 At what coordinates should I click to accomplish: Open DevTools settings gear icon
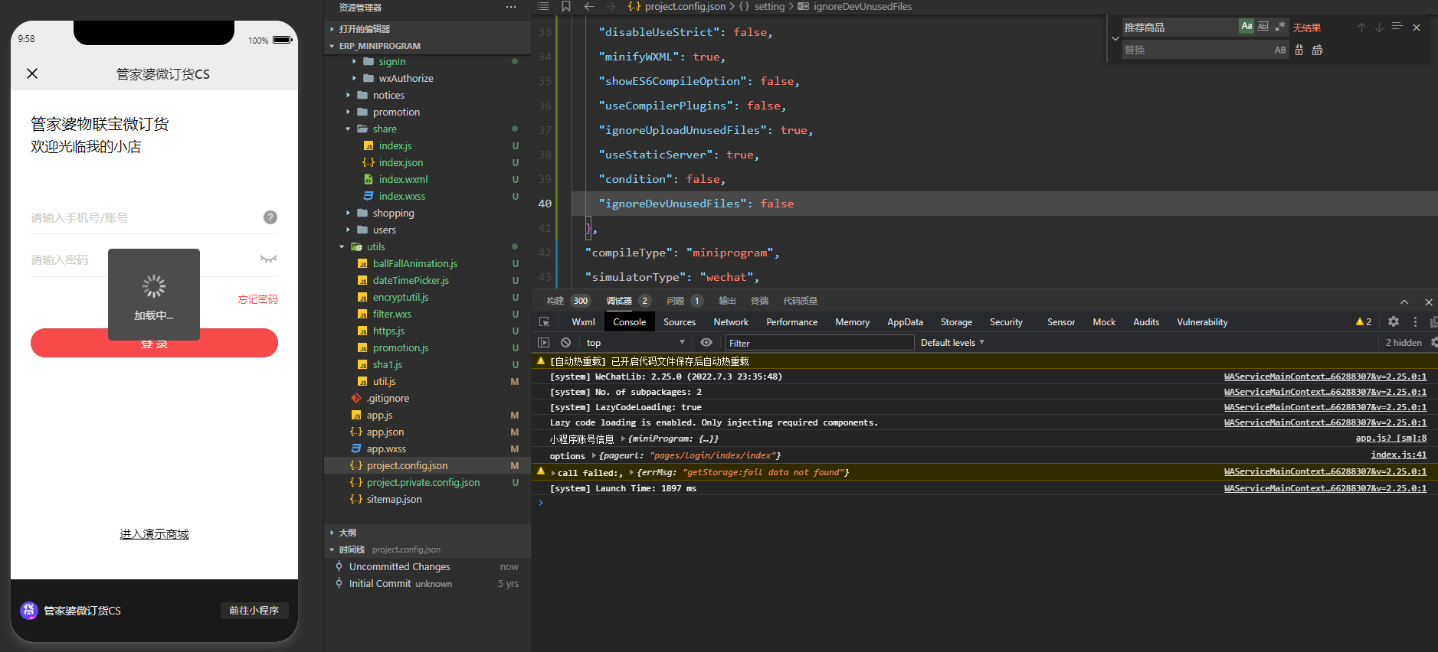[x=1394, y=322]
